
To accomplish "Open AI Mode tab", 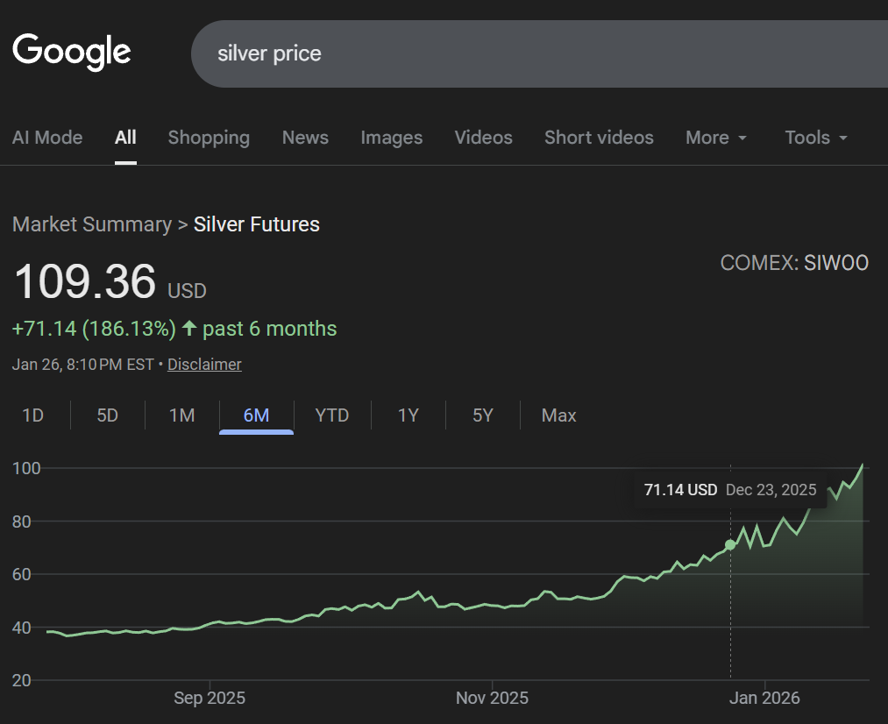I will point(47,138).
